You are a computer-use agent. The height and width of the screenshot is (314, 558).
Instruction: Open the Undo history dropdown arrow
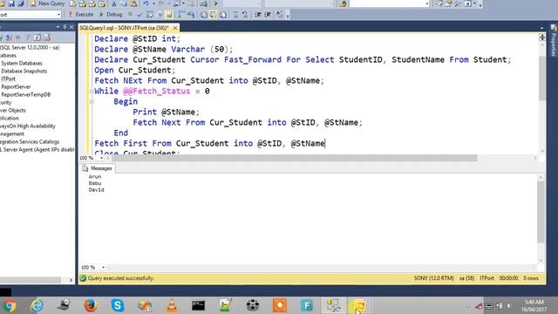tap(153, 3)
